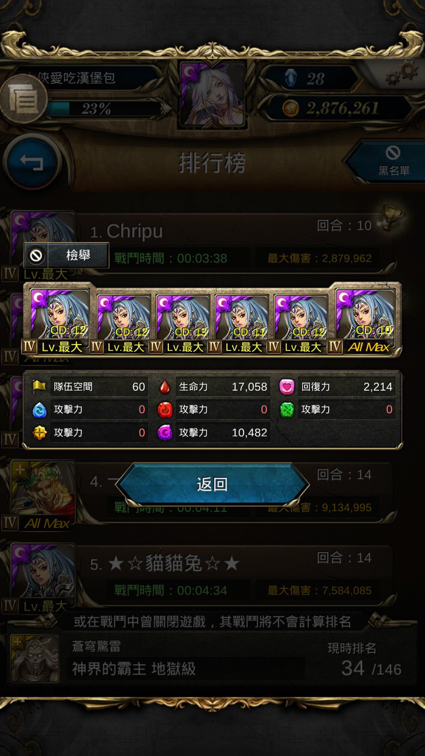Click the 返回 return button
425x756 pixels.
coord(212,484)
